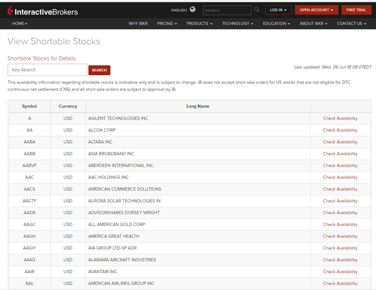The width and height of the screenshot is (376, 290).
Task: Expand the ABOUT IBKR menu
Action: coord(313,23)
